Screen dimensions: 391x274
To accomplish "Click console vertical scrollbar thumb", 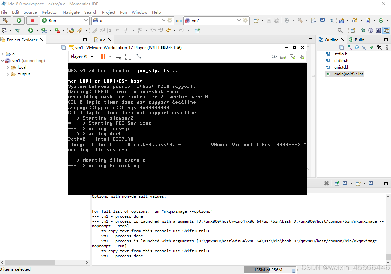I will coord(388,257).
